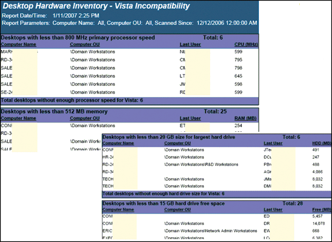Click 'Total: 25' in the memory section
Image resolution: width=332 pixels, height=242 pixels.
coord(215,111)
